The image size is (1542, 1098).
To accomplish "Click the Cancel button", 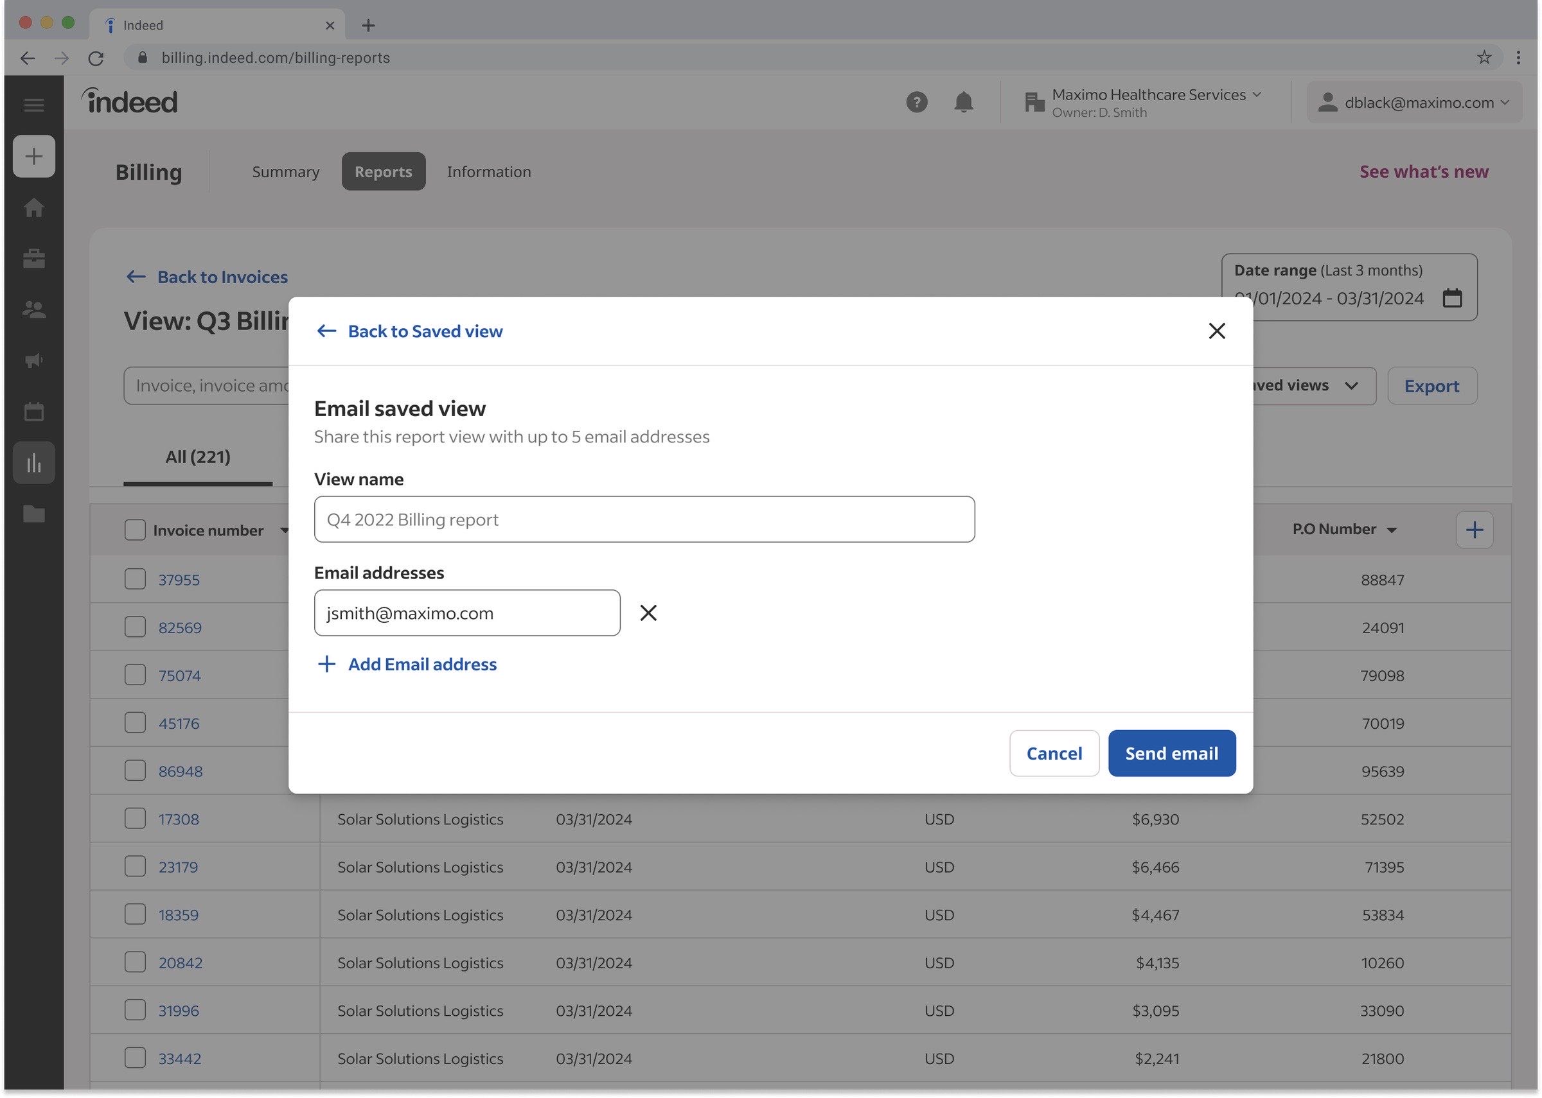I will [x=1054, y=753].
